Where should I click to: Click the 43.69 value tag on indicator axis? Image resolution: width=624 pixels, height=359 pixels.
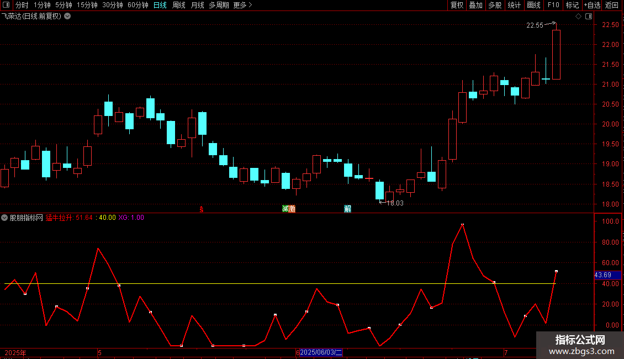607,275
